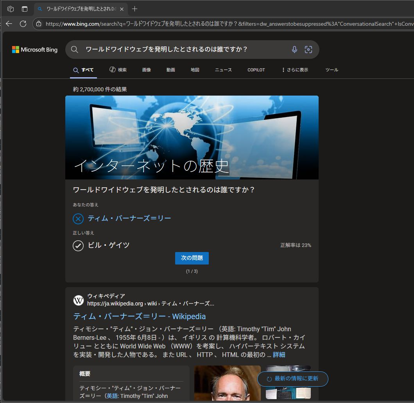Viewport: 414px width, 403px height.
Task: Click the quiz question heading text
Action: point(163,190)
